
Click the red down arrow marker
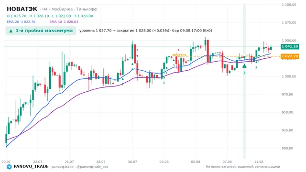137,56
